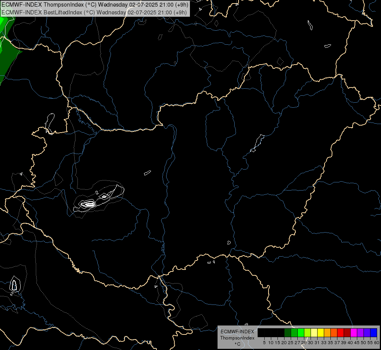Image resolution: width=381 pixels, height=350 pixels.
Task: Select the blue 55–60 legend swatch
Action: click(x=374, y=332)
